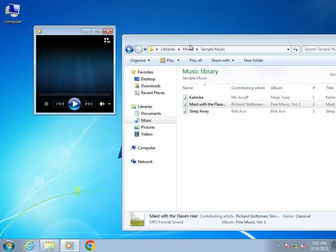Select the Sleep Away music file
Image resolution: width=336 pixels, height=252 pixels.
[x=199, y=111]
